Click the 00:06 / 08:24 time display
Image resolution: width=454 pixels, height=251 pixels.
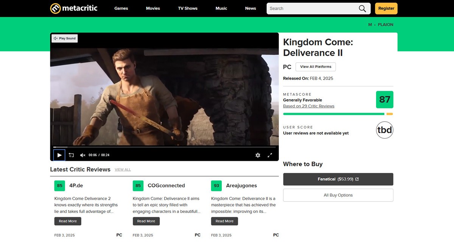[99, 155]
